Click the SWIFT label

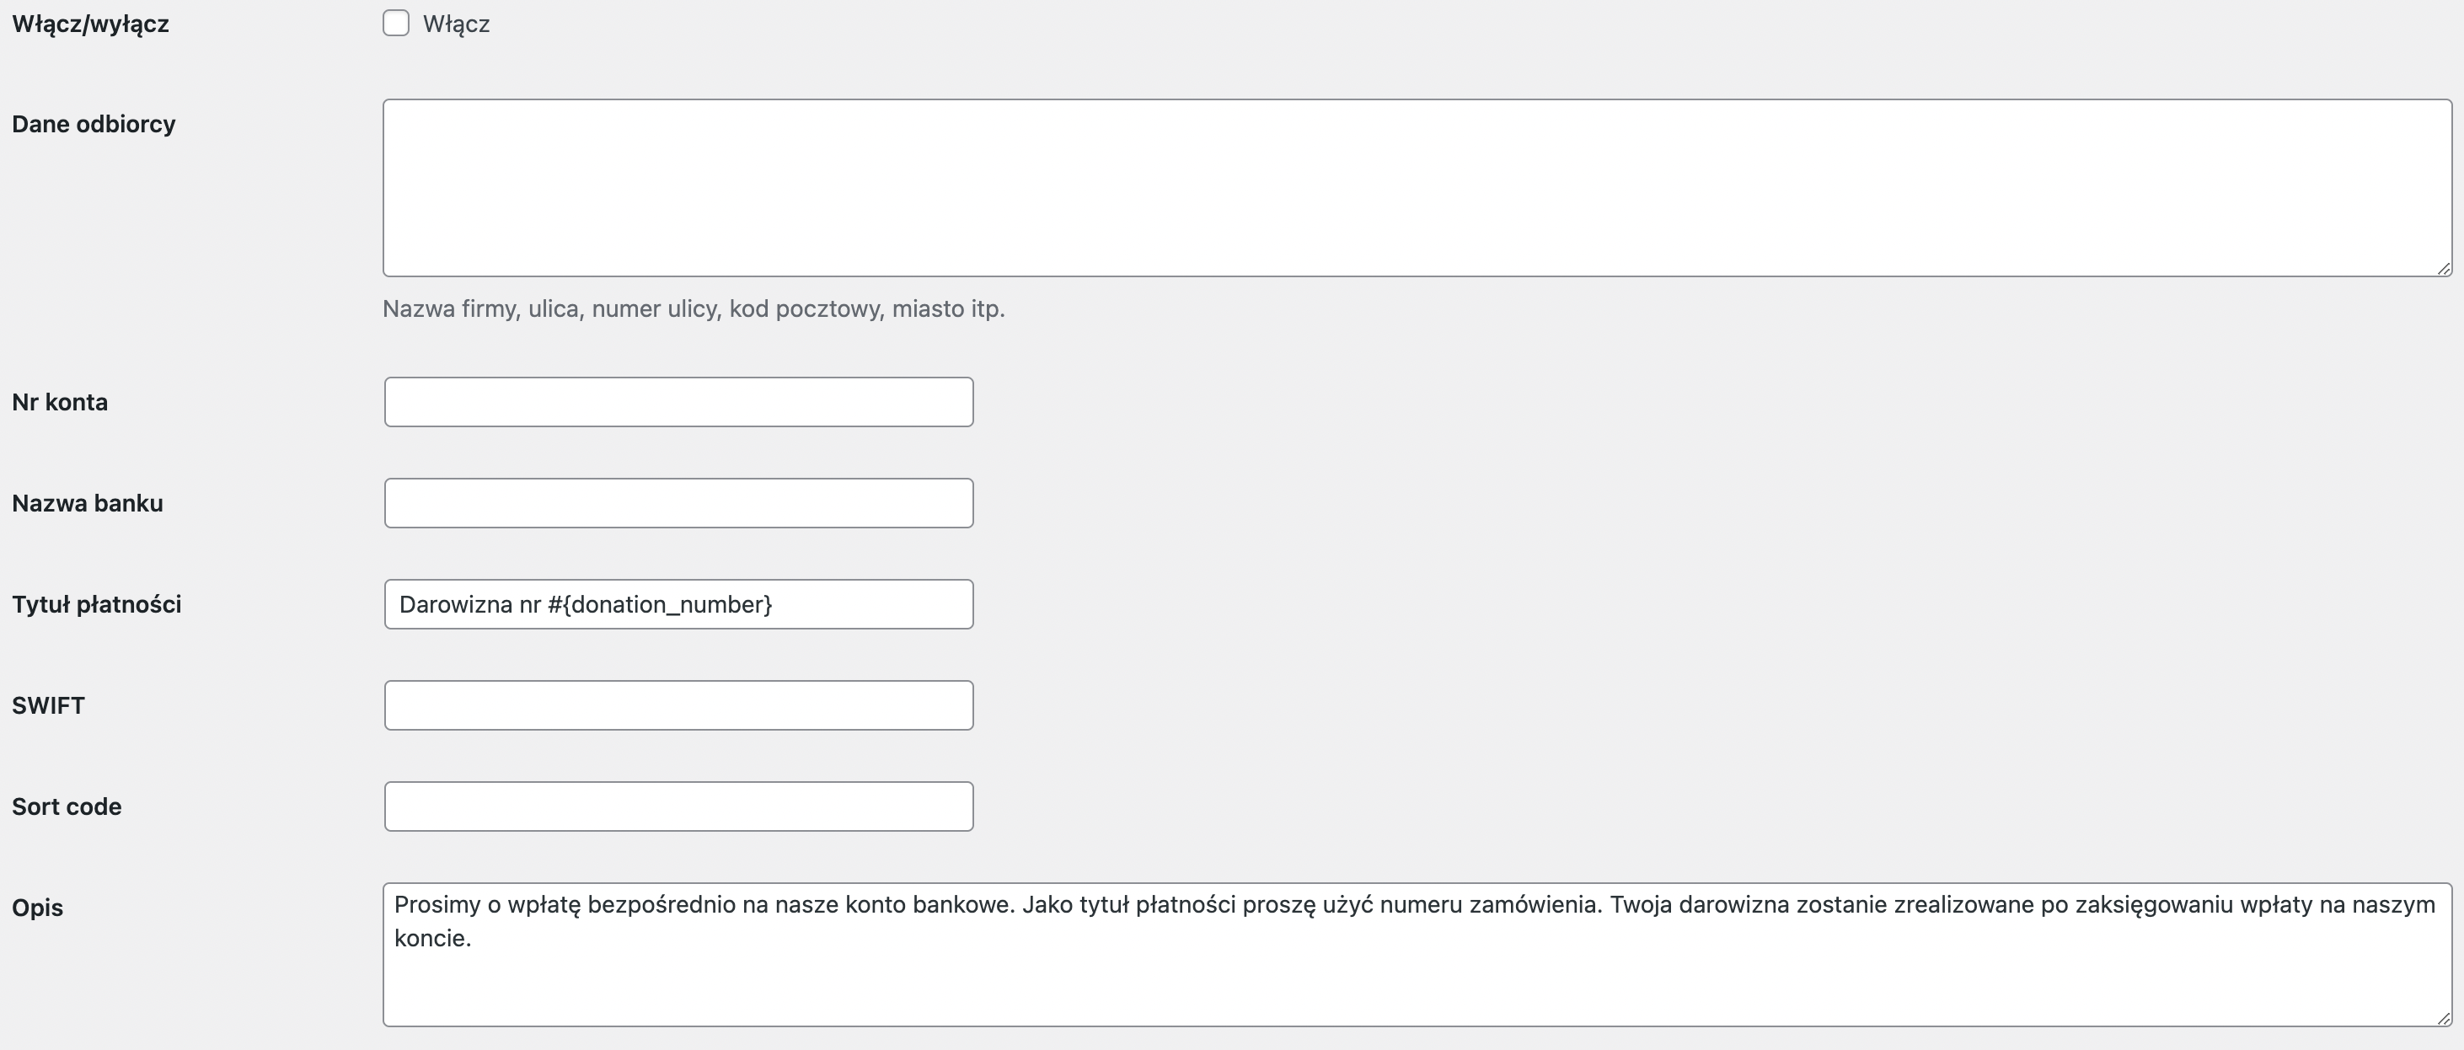coord(49,705)
